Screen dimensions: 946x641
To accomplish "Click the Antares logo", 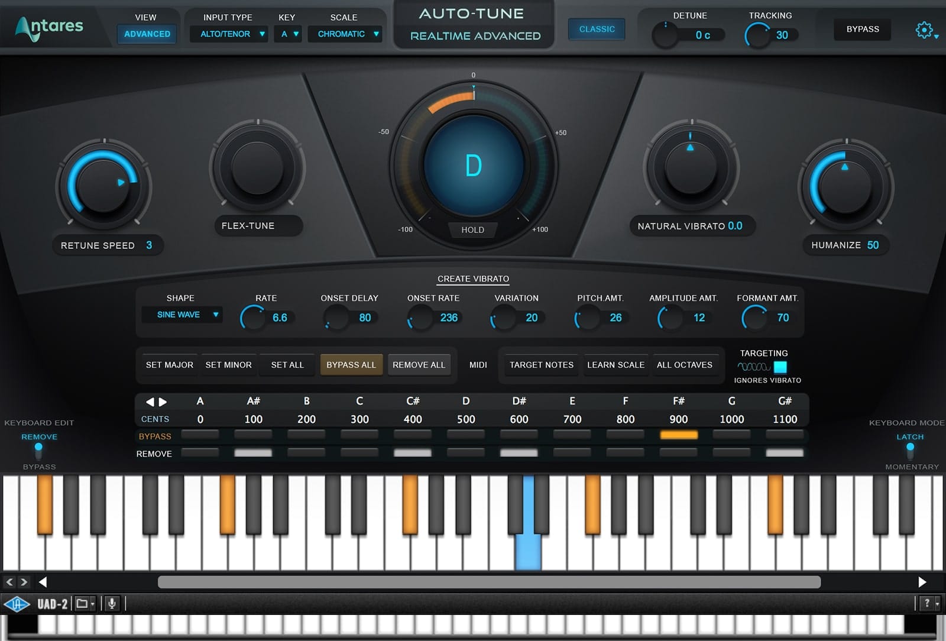I will [50, 27].
